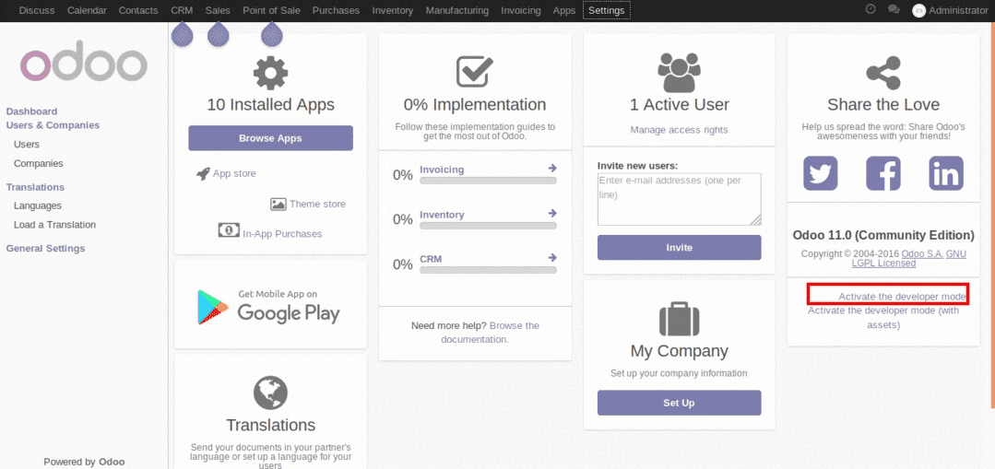Click the Set Up company button
This screenshot has width=995, height=469.
coord(679,403)
